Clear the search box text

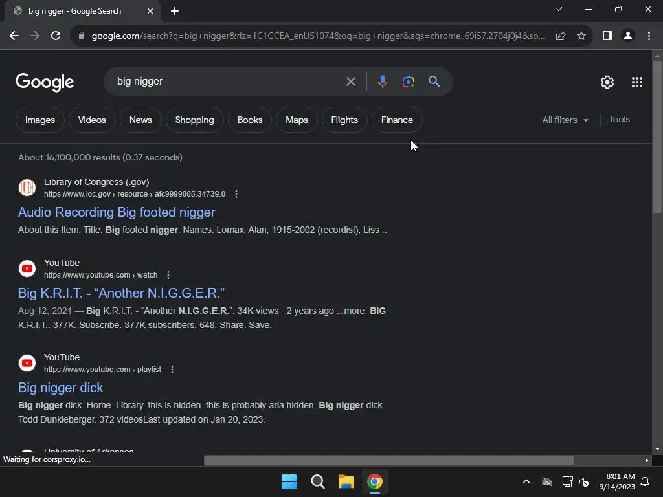350,82
